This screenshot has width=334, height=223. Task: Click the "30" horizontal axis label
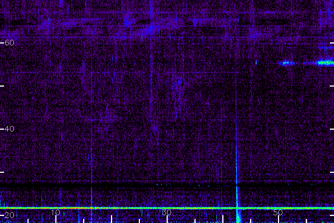pyautogui.click(x=167, y=213)
